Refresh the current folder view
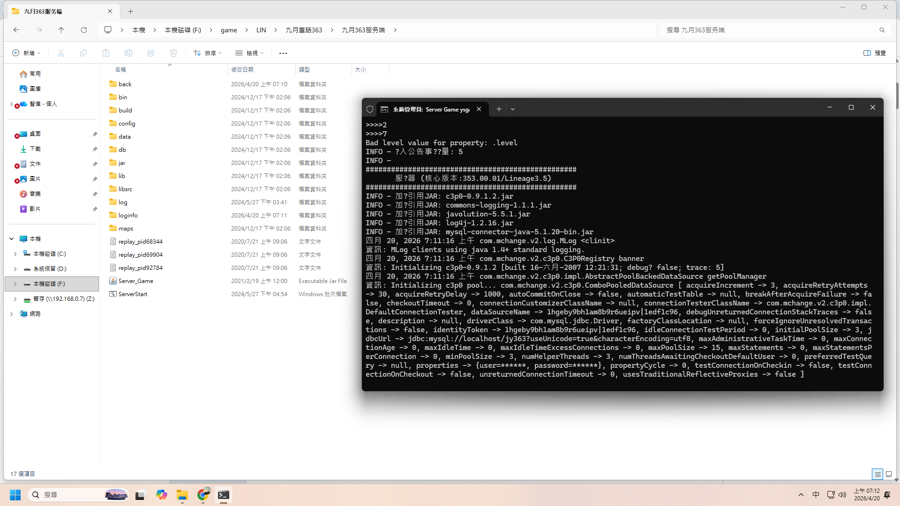 [x=84, y=30]
